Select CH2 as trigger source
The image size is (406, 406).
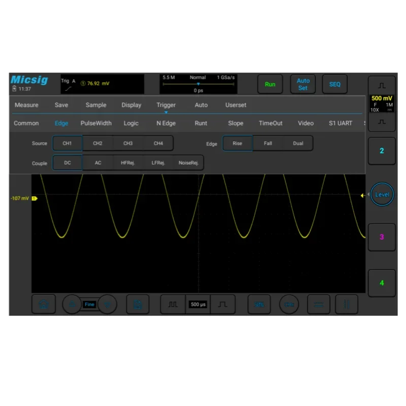(x=97, y=143)
